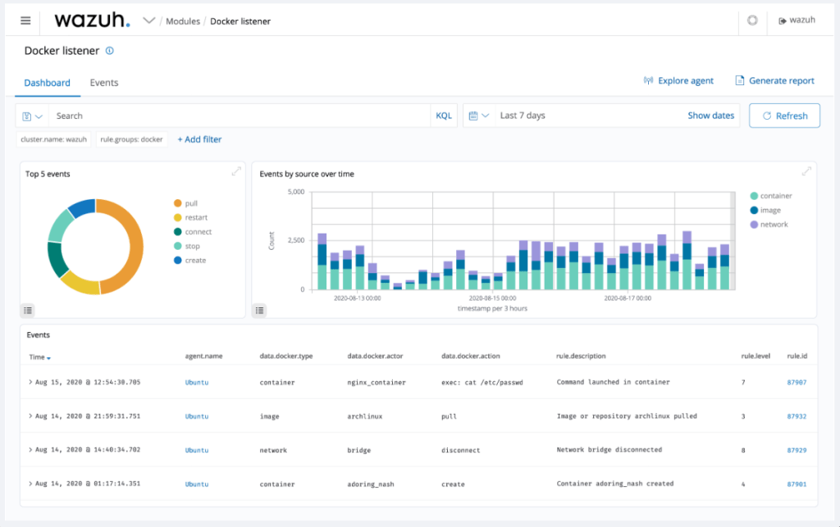
Task: Open the Wazuh logo dropdown arrow
Action: point(148,20)
